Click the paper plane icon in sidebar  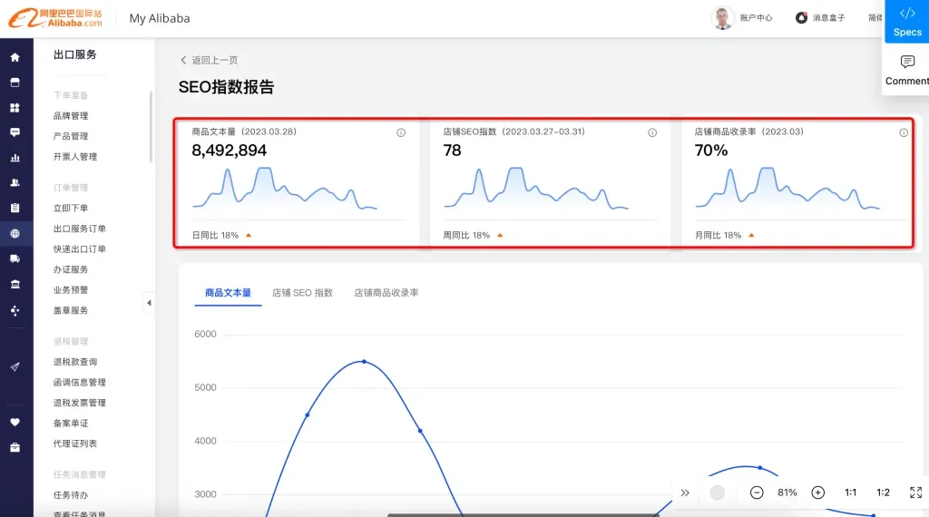(15, 366)
